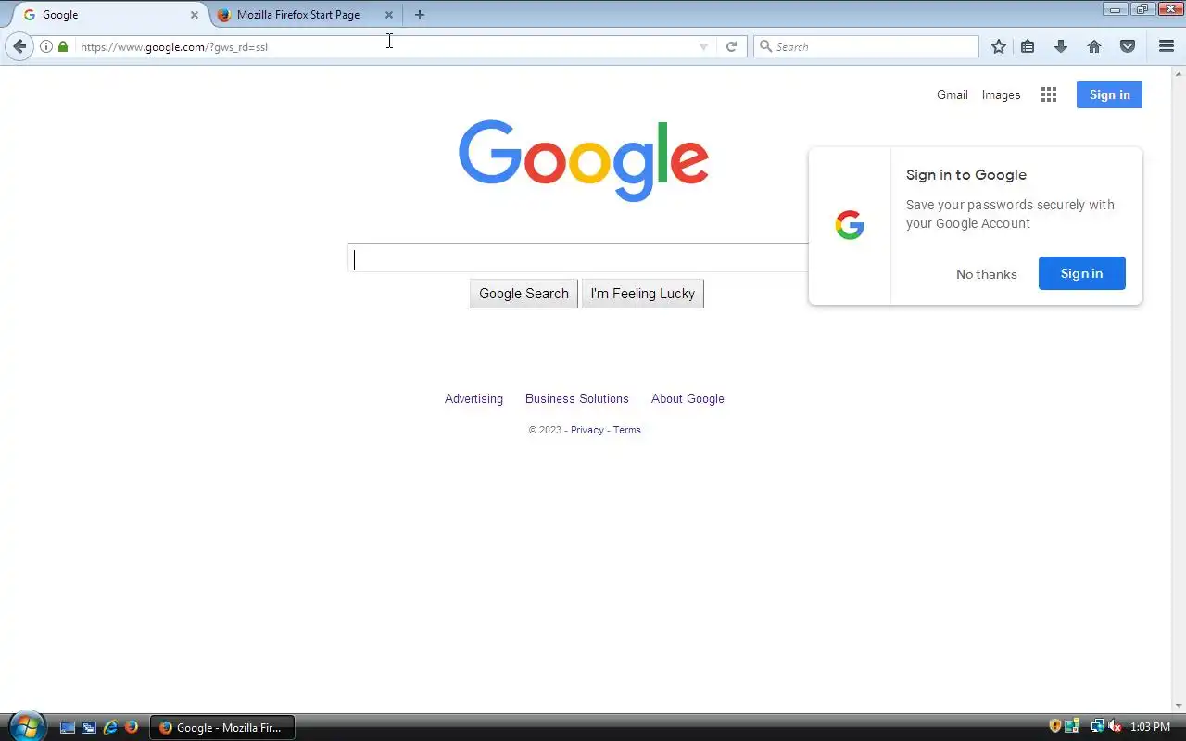This screenshot has height=741, width=1186.
Task: Open the Firefox hamburger menu
Action: (x=1167, y=46)
